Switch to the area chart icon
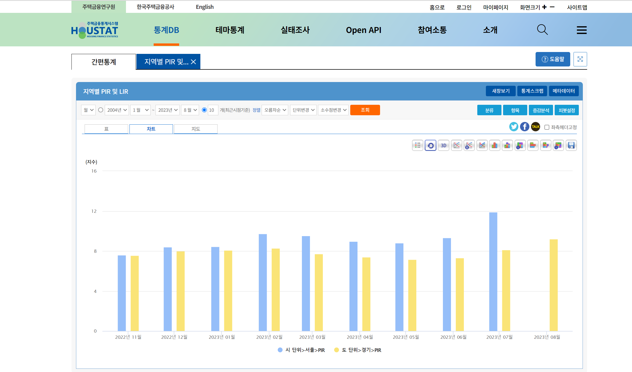 482,145
